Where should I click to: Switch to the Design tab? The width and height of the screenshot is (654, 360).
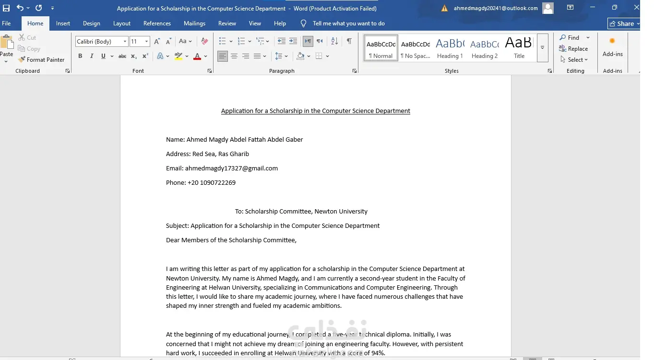coord(92,23)
